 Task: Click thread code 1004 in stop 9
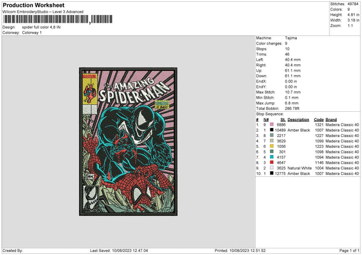click(x=319, y=168)
